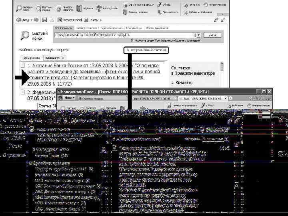
Task: Open История поисков in the top toolbar
Action: (215, 5)
